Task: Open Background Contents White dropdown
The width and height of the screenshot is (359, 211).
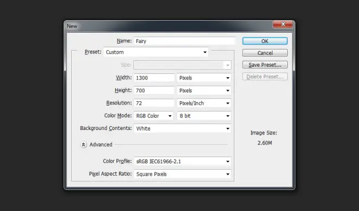Action: pos(182,128)
